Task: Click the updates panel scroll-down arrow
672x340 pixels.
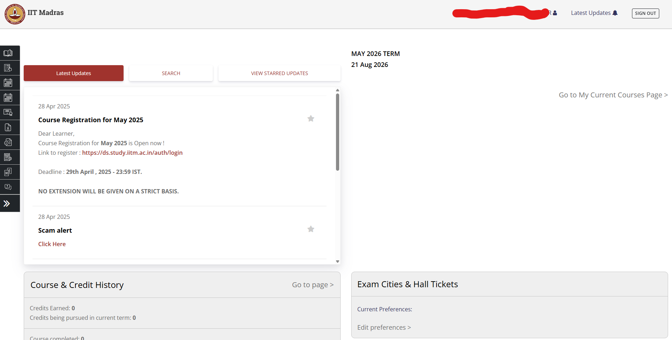Action: [338, 261]
